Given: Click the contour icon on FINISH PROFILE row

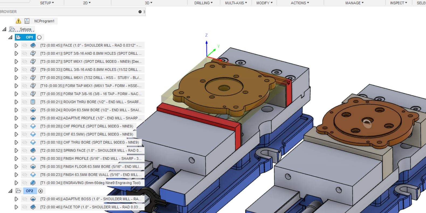Looking at the screenshot, I should point(33,159).
